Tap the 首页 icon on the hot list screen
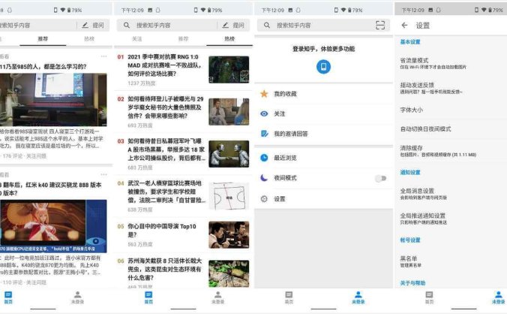This screenshot has width=507, height=314. [148, 294]
